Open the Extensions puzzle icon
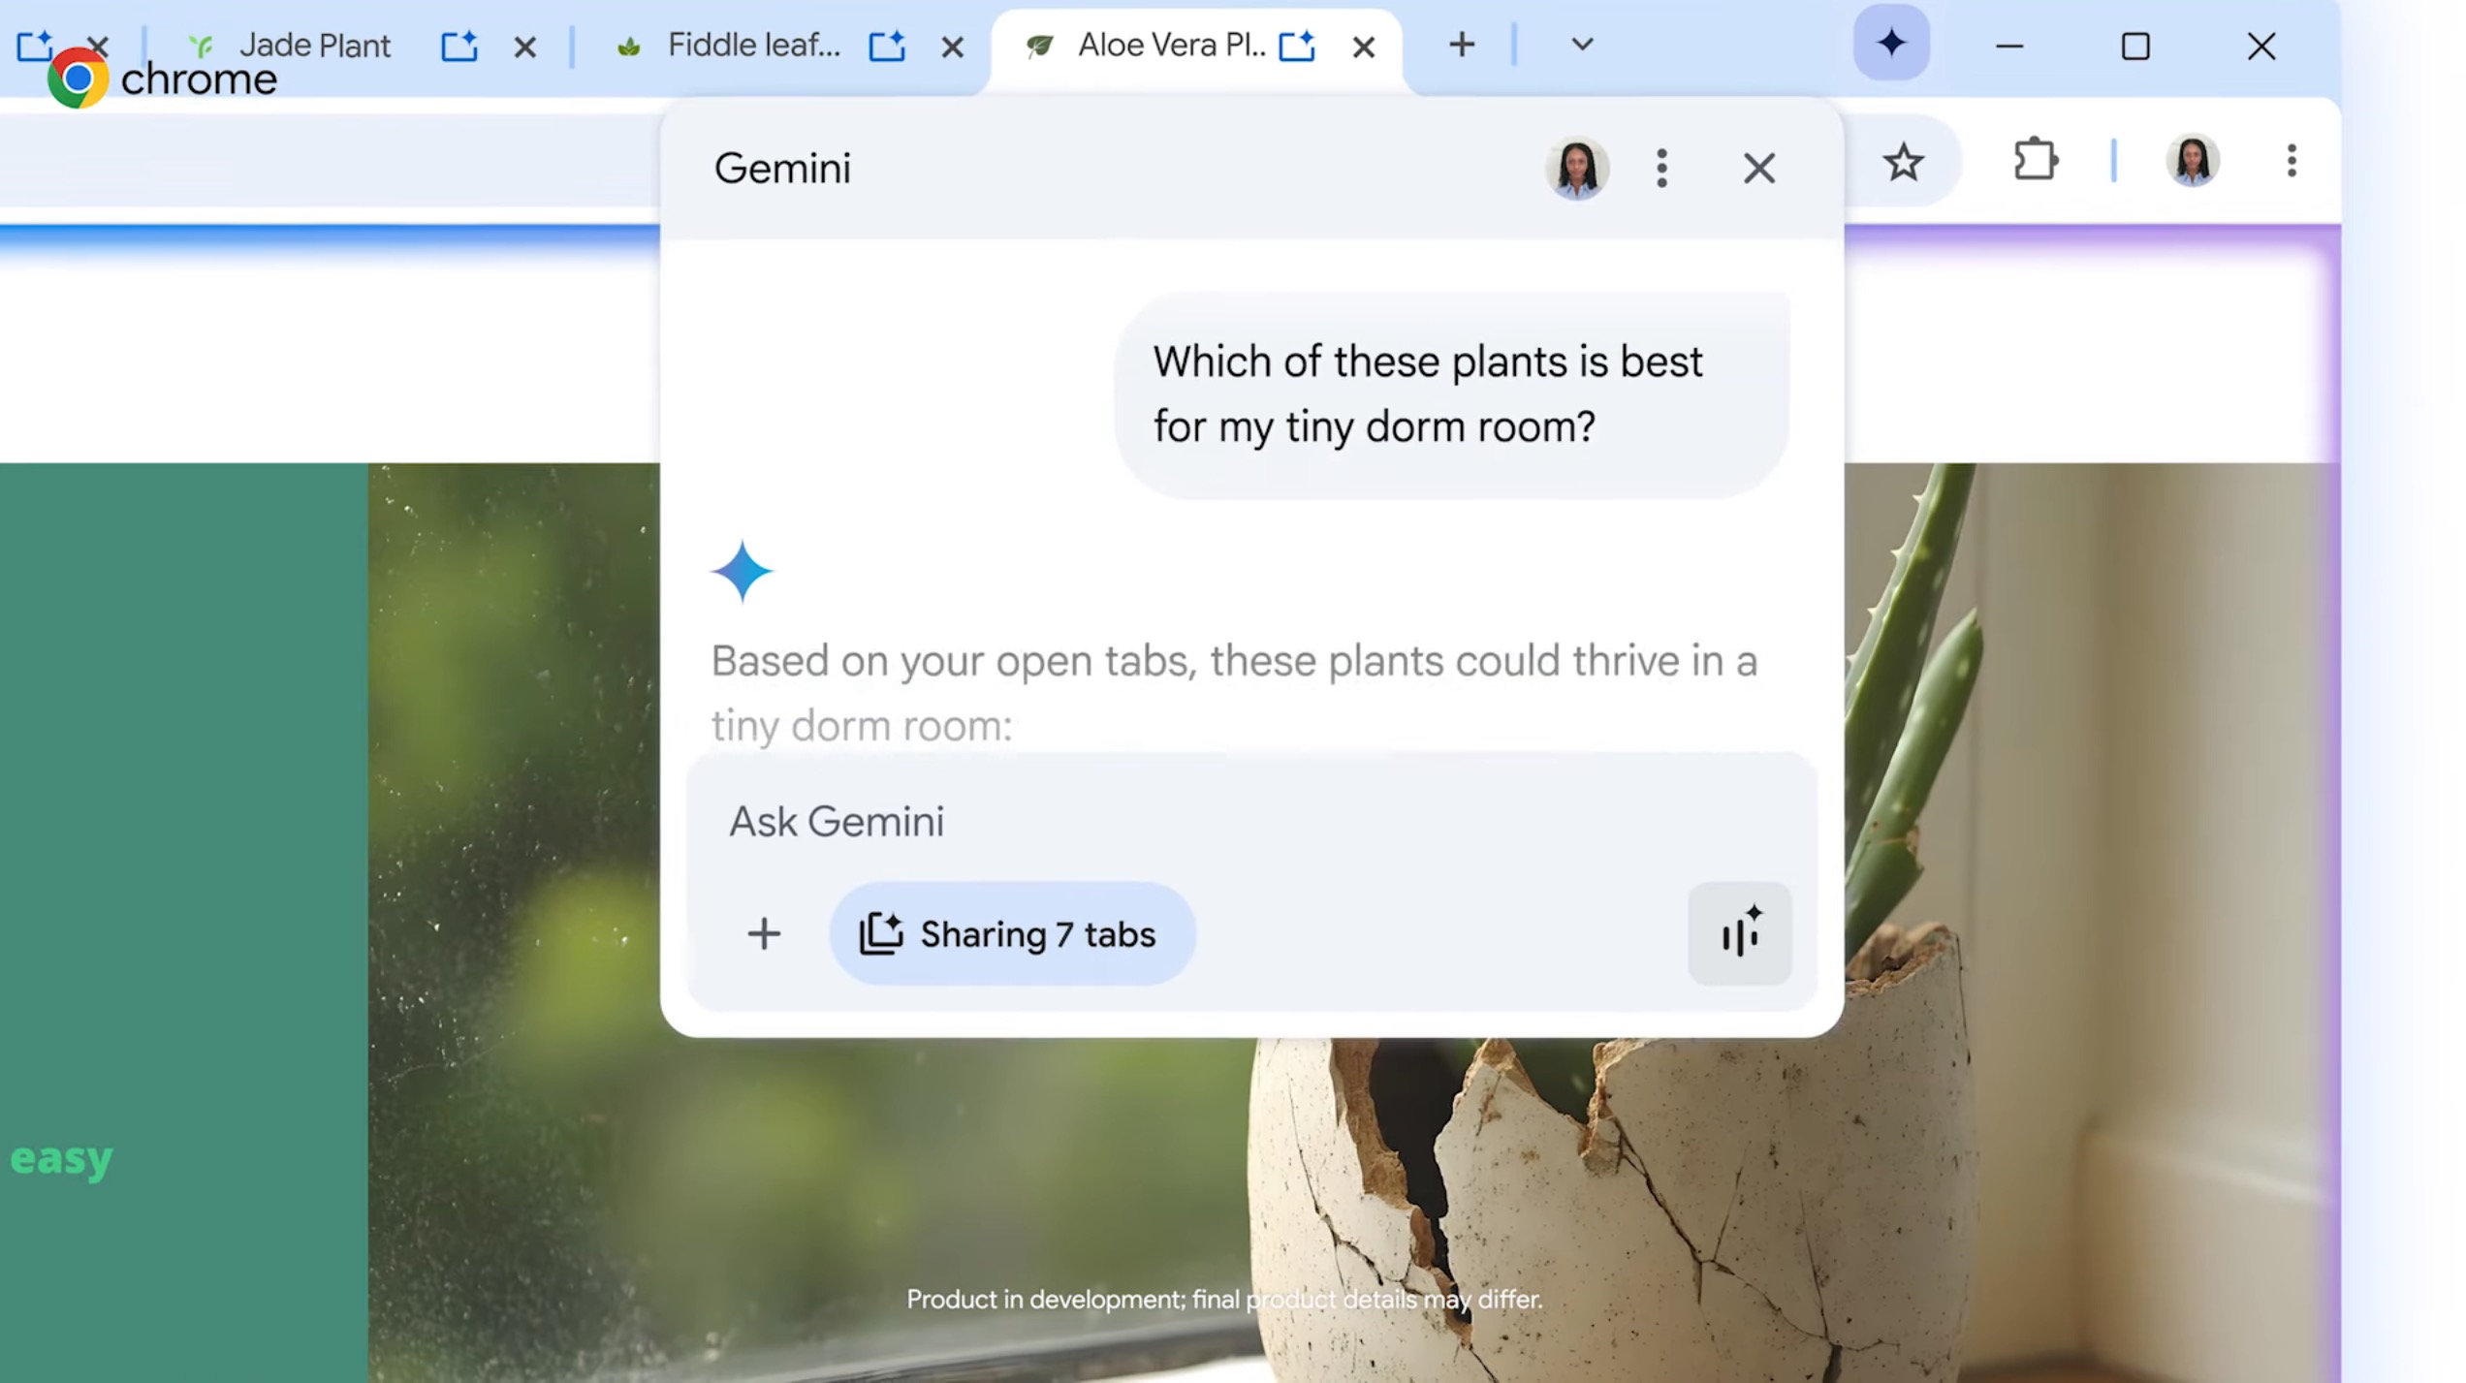The width and height of the screenshot is (2466, 1383). [x=2036, y=160]
